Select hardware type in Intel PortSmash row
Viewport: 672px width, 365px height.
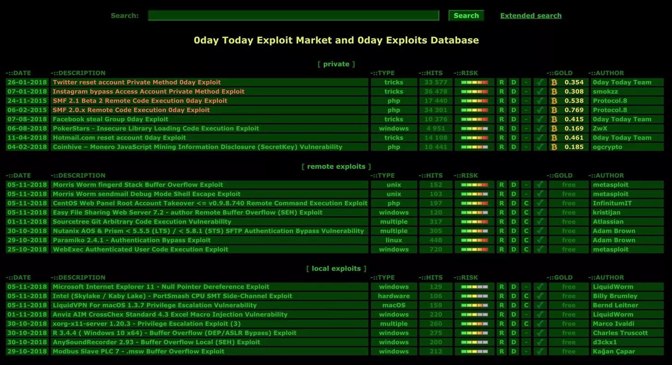pyautogui.click(x=394, y=296)
